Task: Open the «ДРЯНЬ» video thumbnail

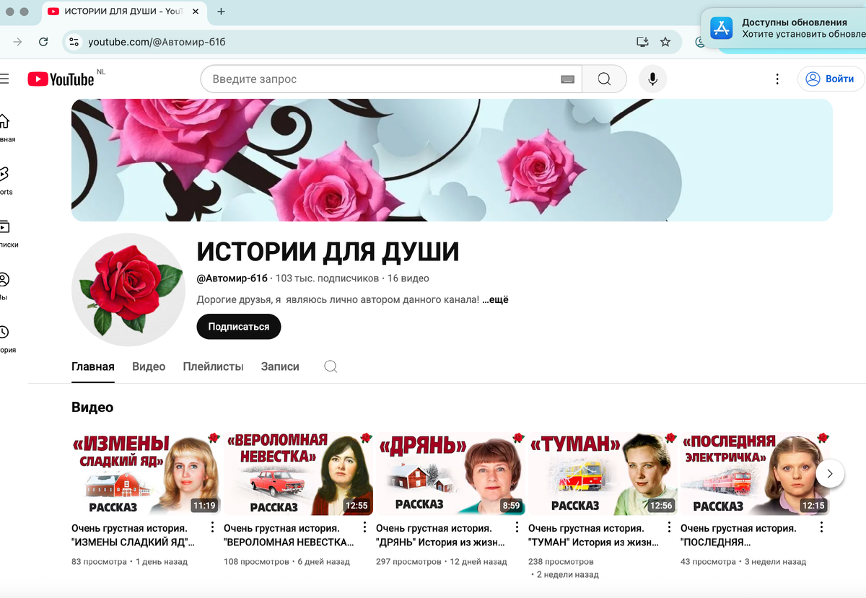Action: pos(451,473)
